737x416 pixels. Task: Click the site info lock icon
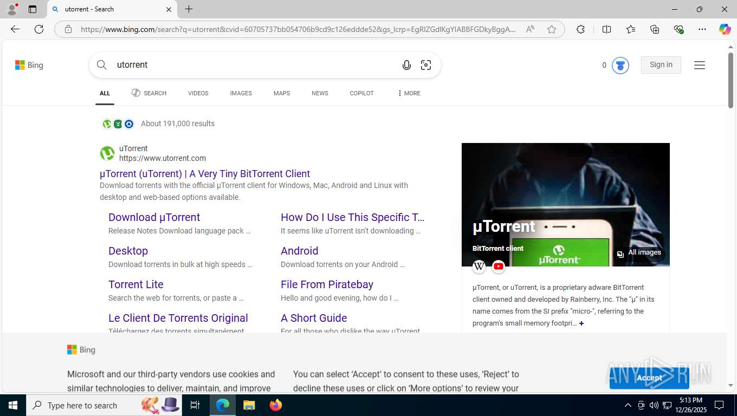point(68,29)
